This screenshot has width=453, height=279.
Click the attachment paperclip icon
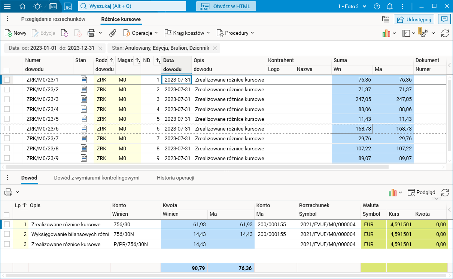point(112,33)
